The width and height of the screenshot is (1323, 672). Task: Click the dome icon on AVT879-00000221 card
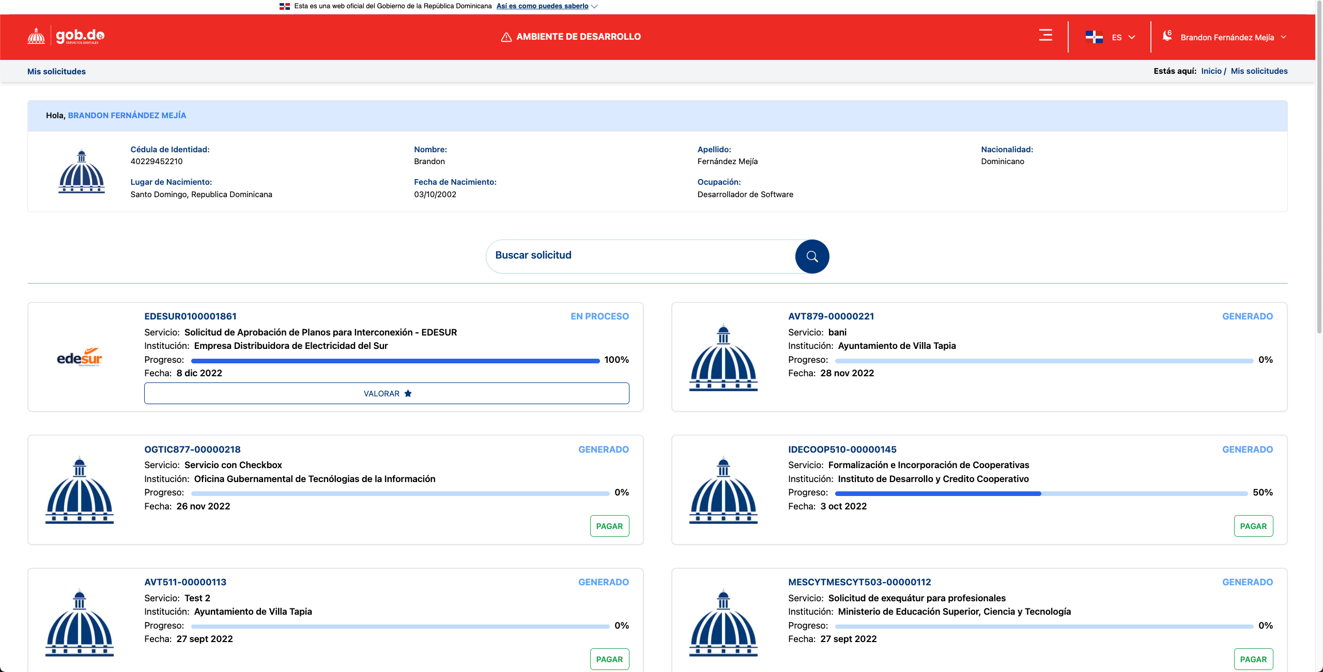[723, 357]
